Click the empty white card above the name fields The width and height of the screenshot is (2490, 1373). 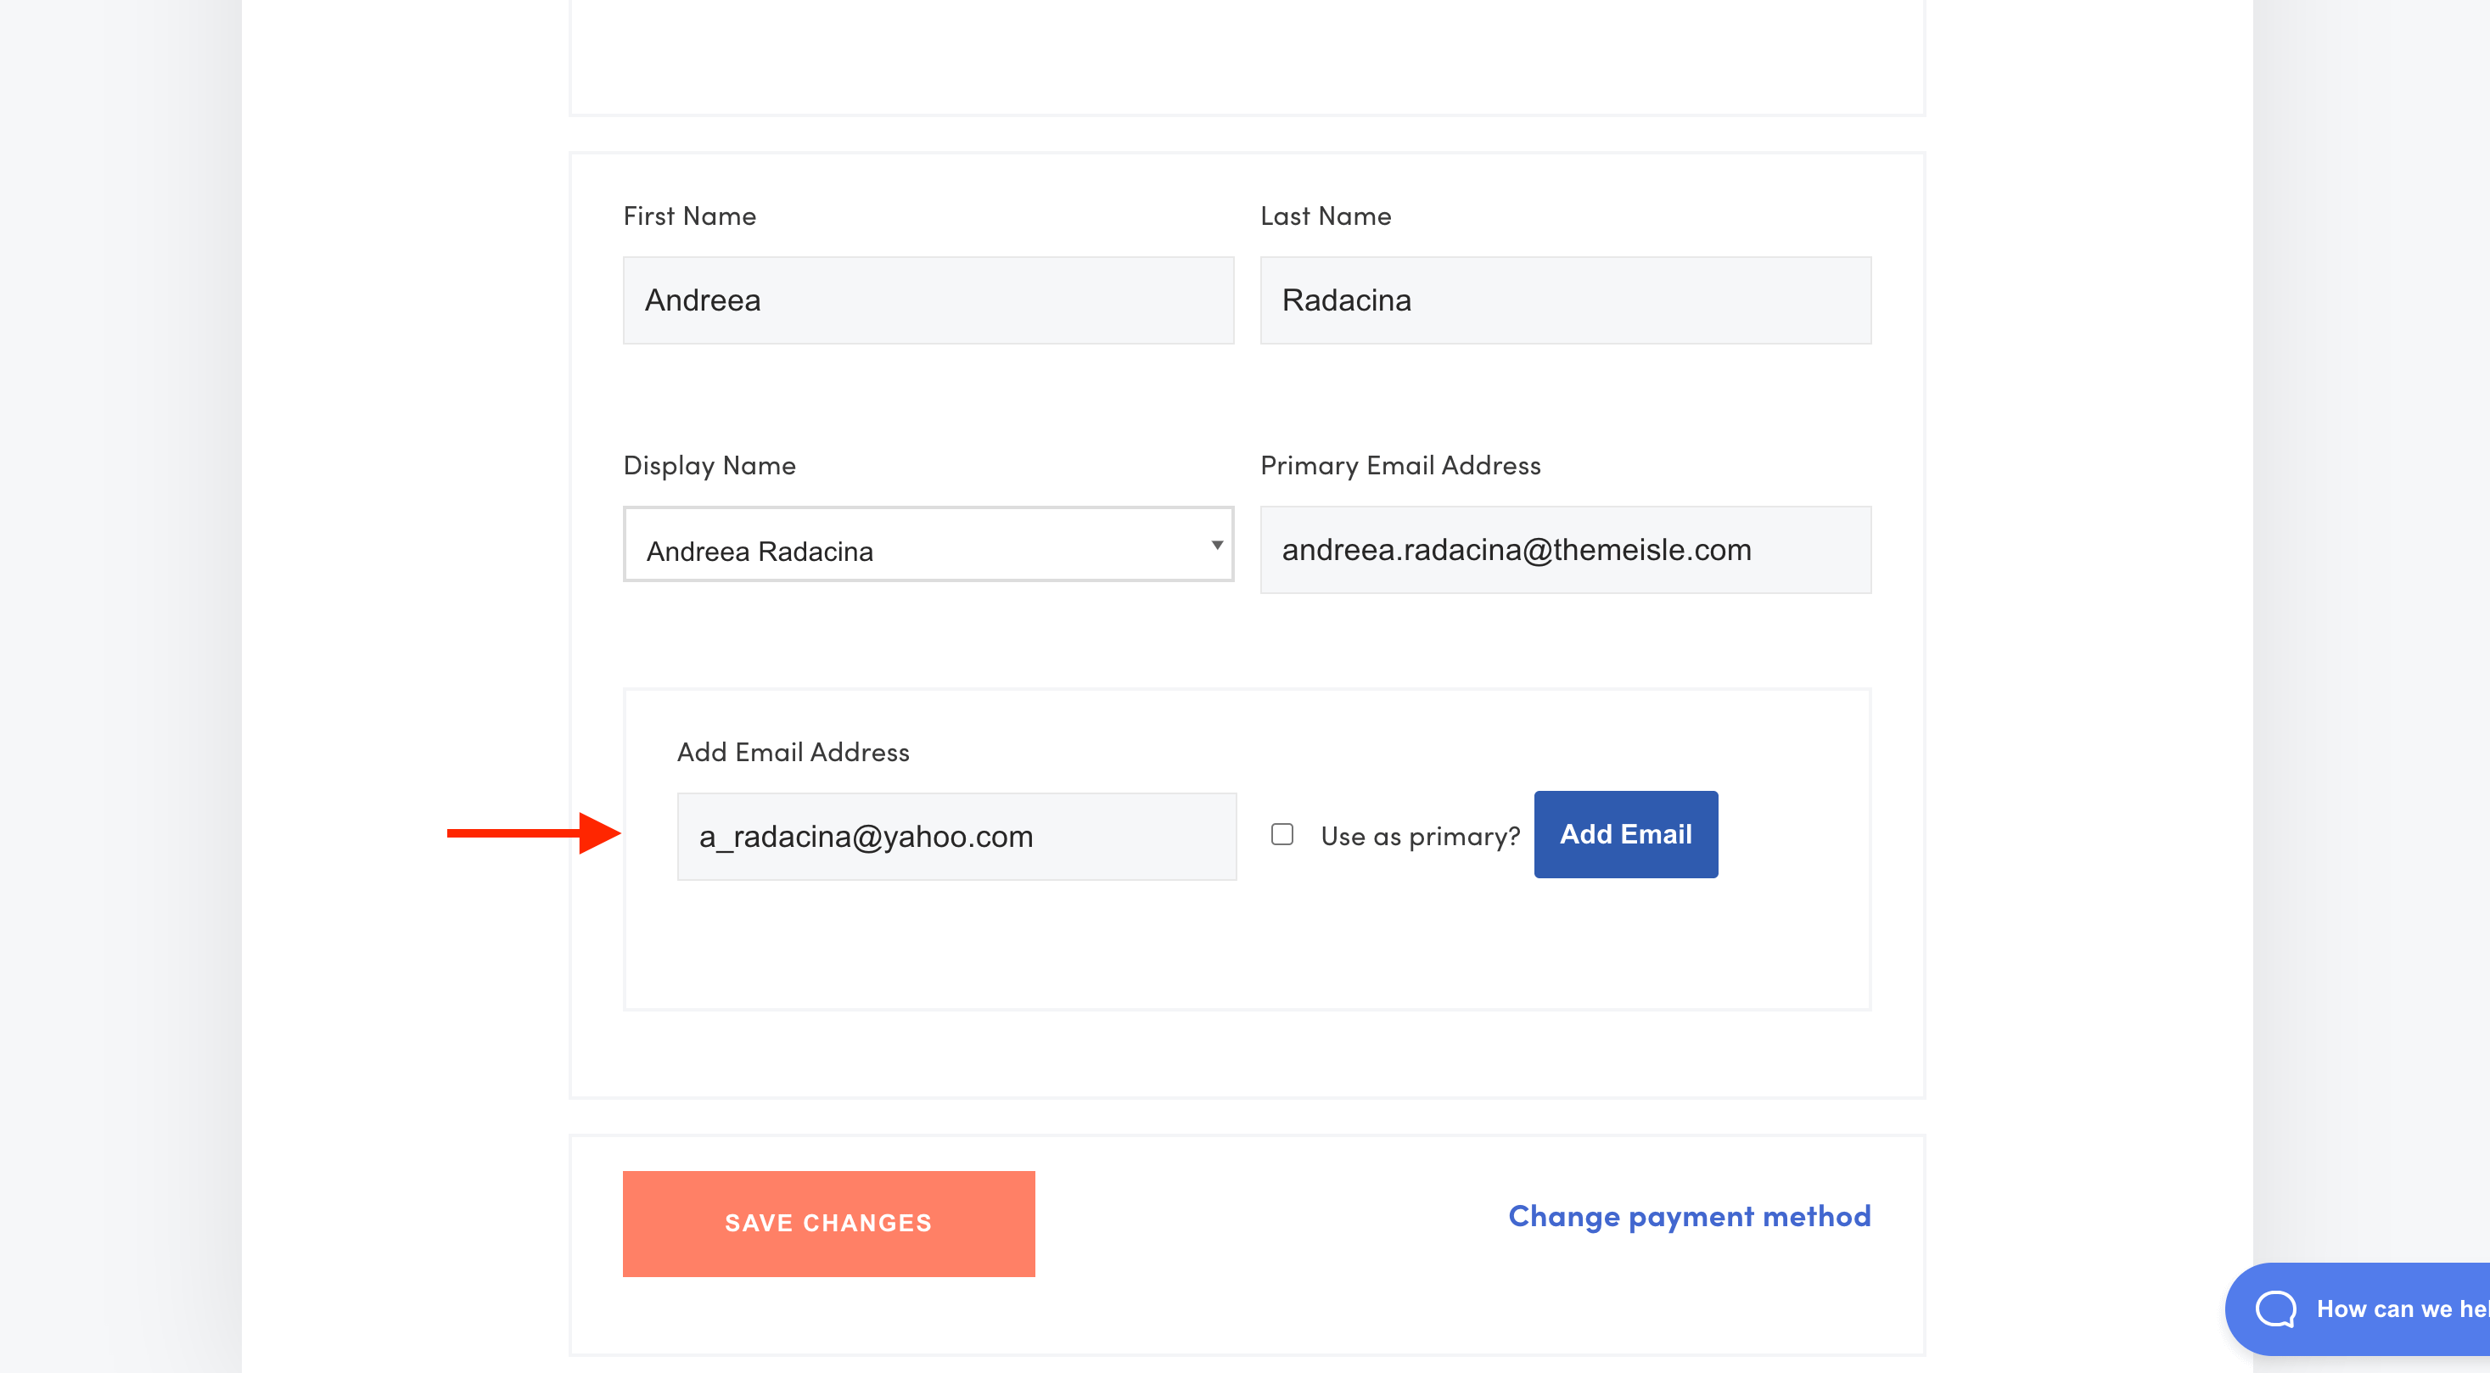[x=1247, y=53]
